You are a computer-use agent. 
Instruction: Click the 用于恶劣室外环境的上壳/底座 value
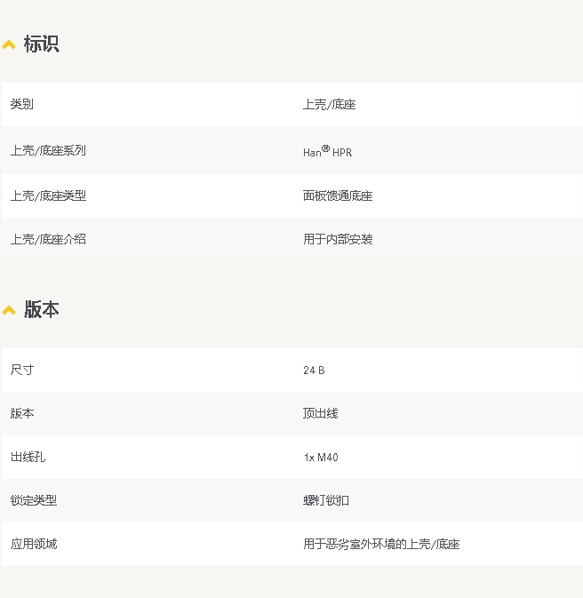(x=381, y=544)
